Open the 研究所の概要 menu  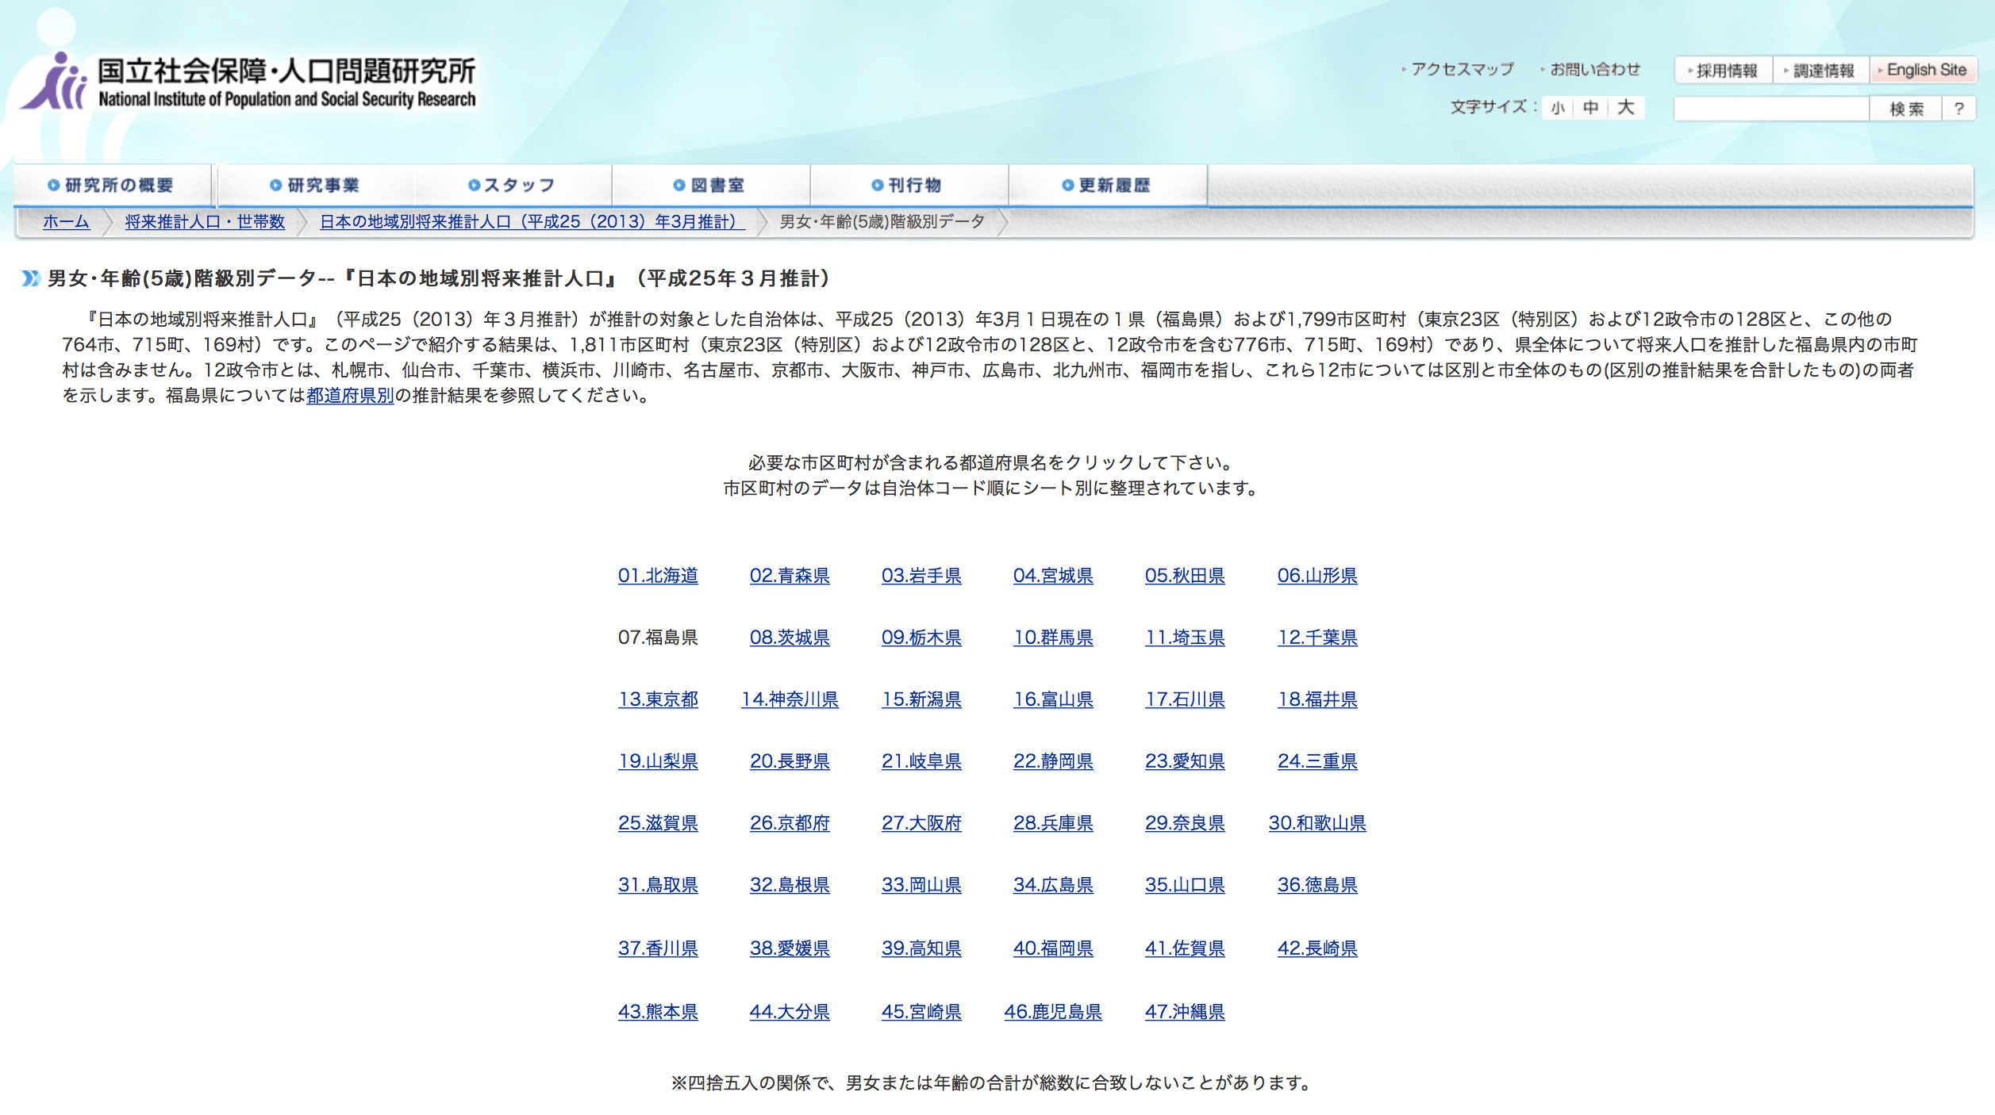click(x=111, y=186)
